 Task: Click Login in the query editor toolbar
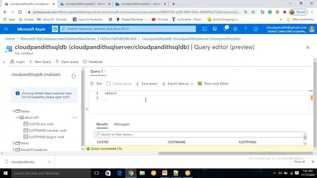(x=17, y=62)
